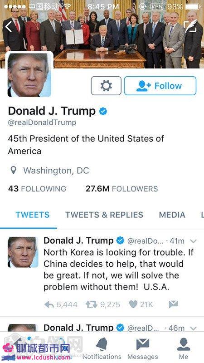Viewport: 204px width, 363px height.
Task: Switch to the Tweets & Replies tab
Action: (x=104, y=215)
